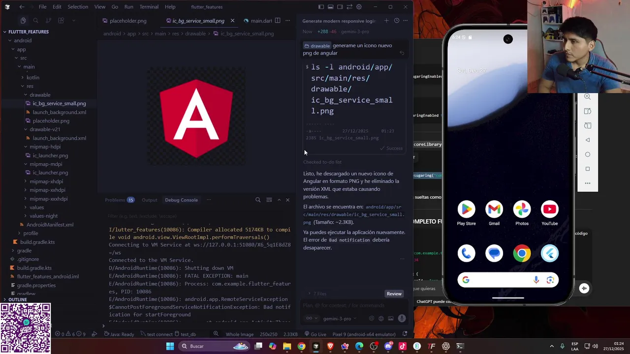Viewport: 630px width, 354px height.
Task: Toggle the primary sidebar layout icon
Action: tap(321, 7)
